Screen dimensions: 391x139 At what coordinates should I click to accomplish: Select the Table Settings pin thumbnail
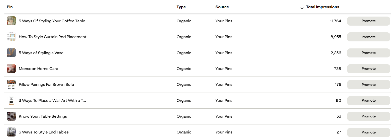(11, 116)
